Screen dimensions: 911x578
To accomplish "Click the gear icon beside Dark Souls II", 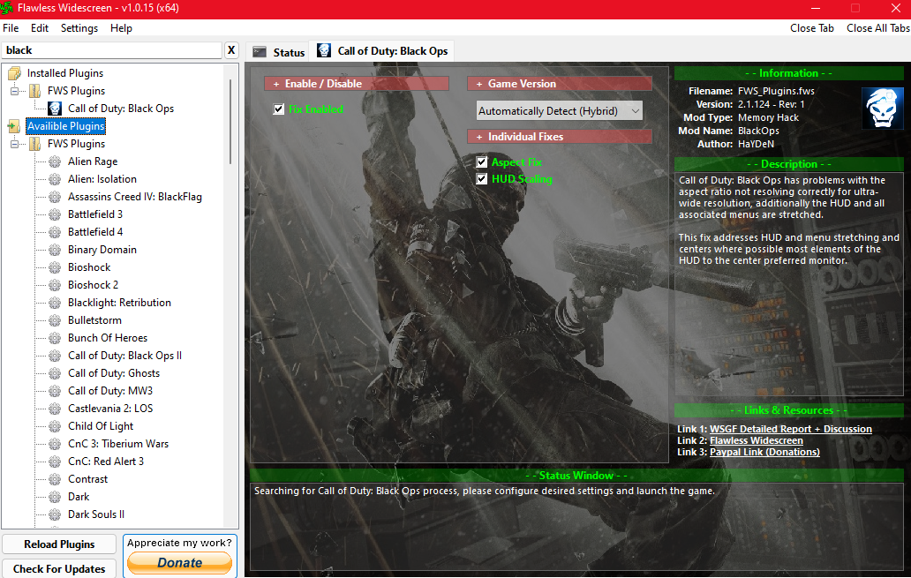I will 56,514.
